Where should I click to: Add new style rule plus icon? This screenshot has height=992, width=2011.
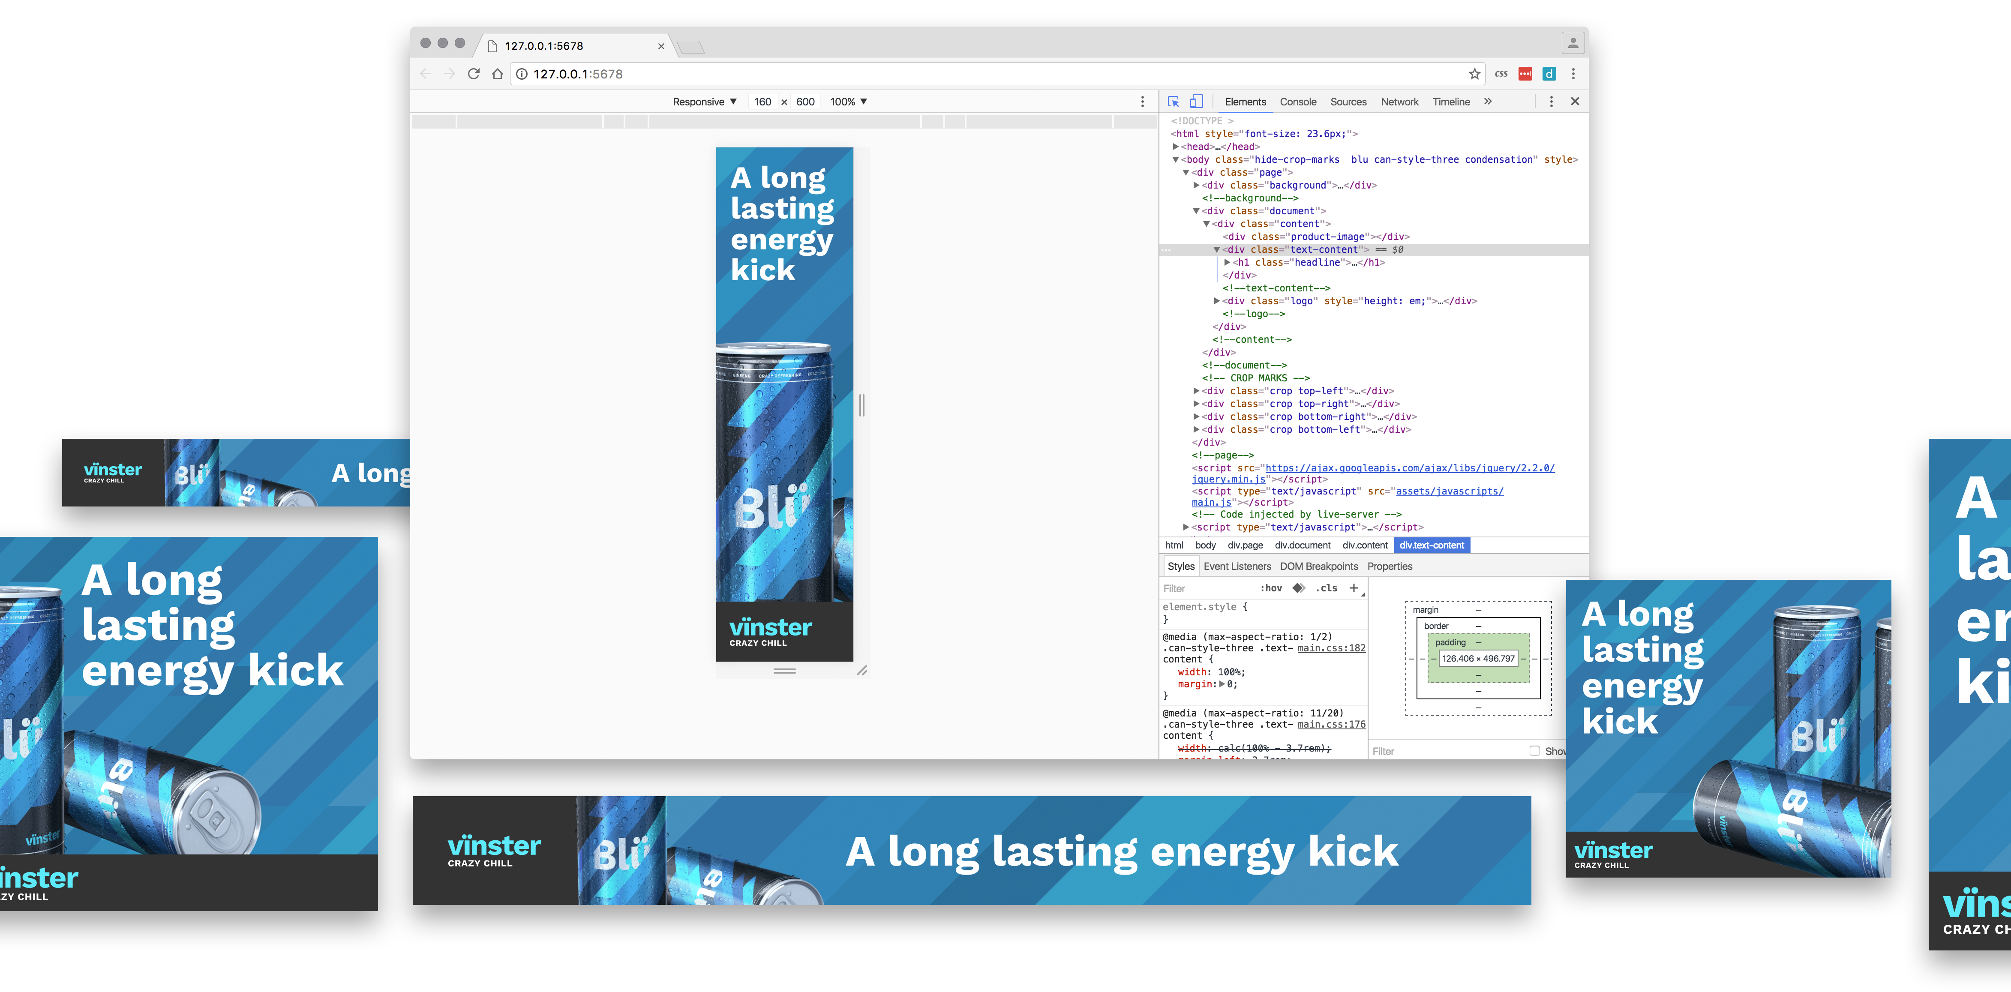click(1354, 588)
